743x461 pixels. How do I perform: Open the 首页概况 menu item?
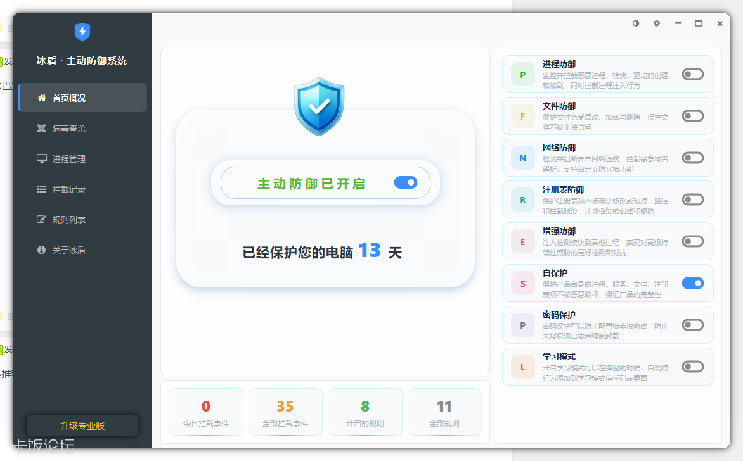[82, 98]
